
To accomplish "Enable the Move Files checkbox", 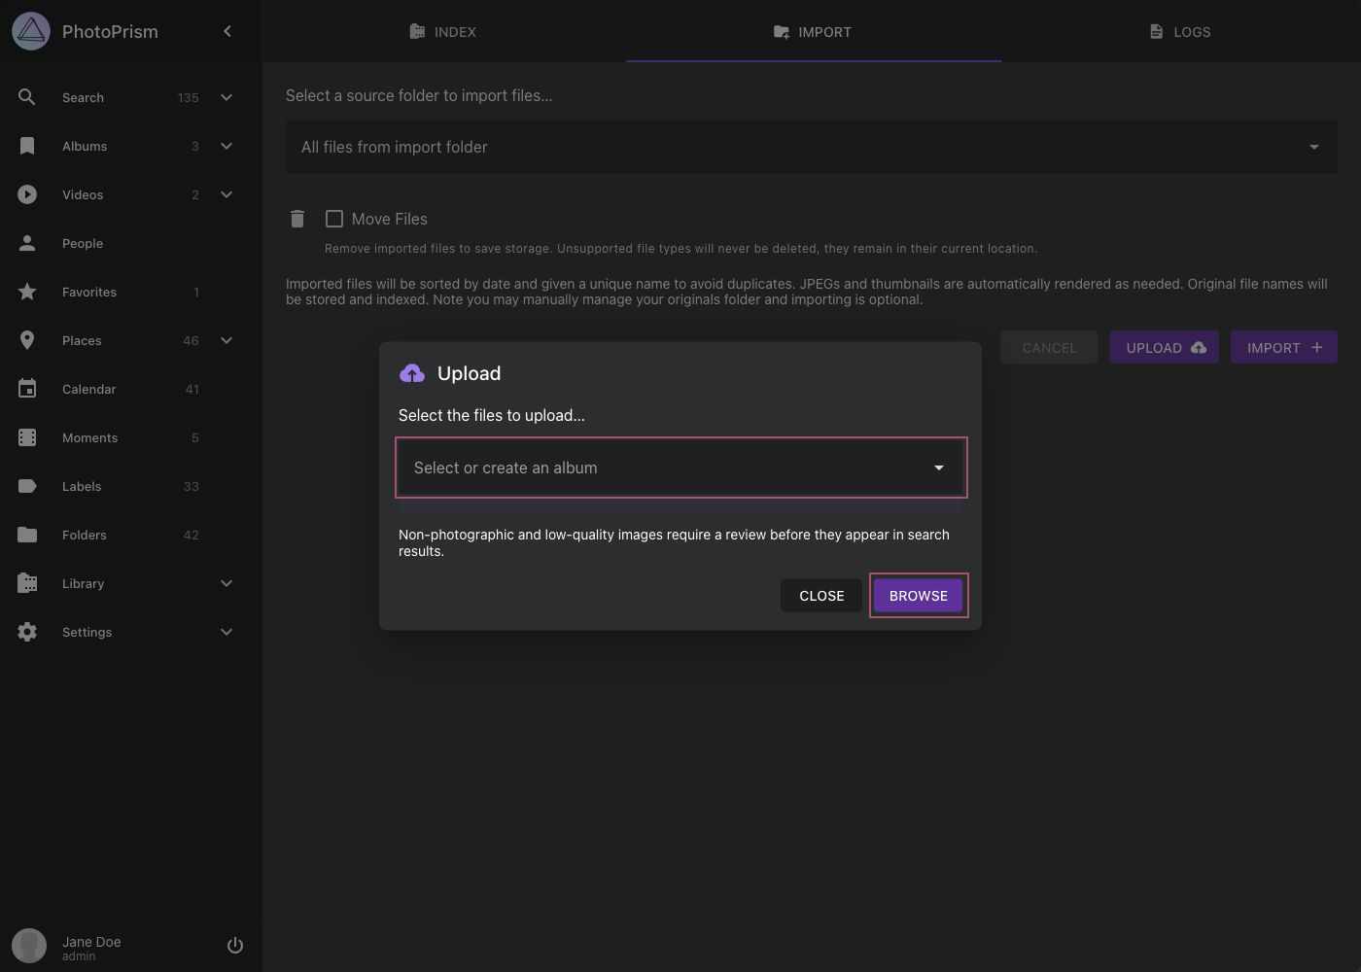I will (334, 219).
